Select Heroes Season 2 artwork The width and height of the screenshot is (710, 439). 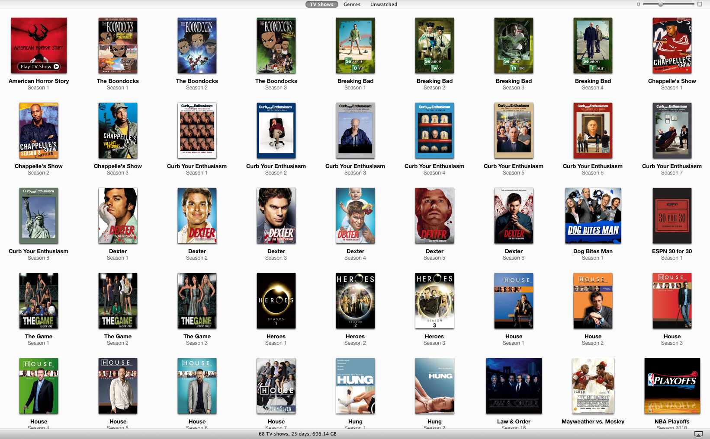click(355, 301)
